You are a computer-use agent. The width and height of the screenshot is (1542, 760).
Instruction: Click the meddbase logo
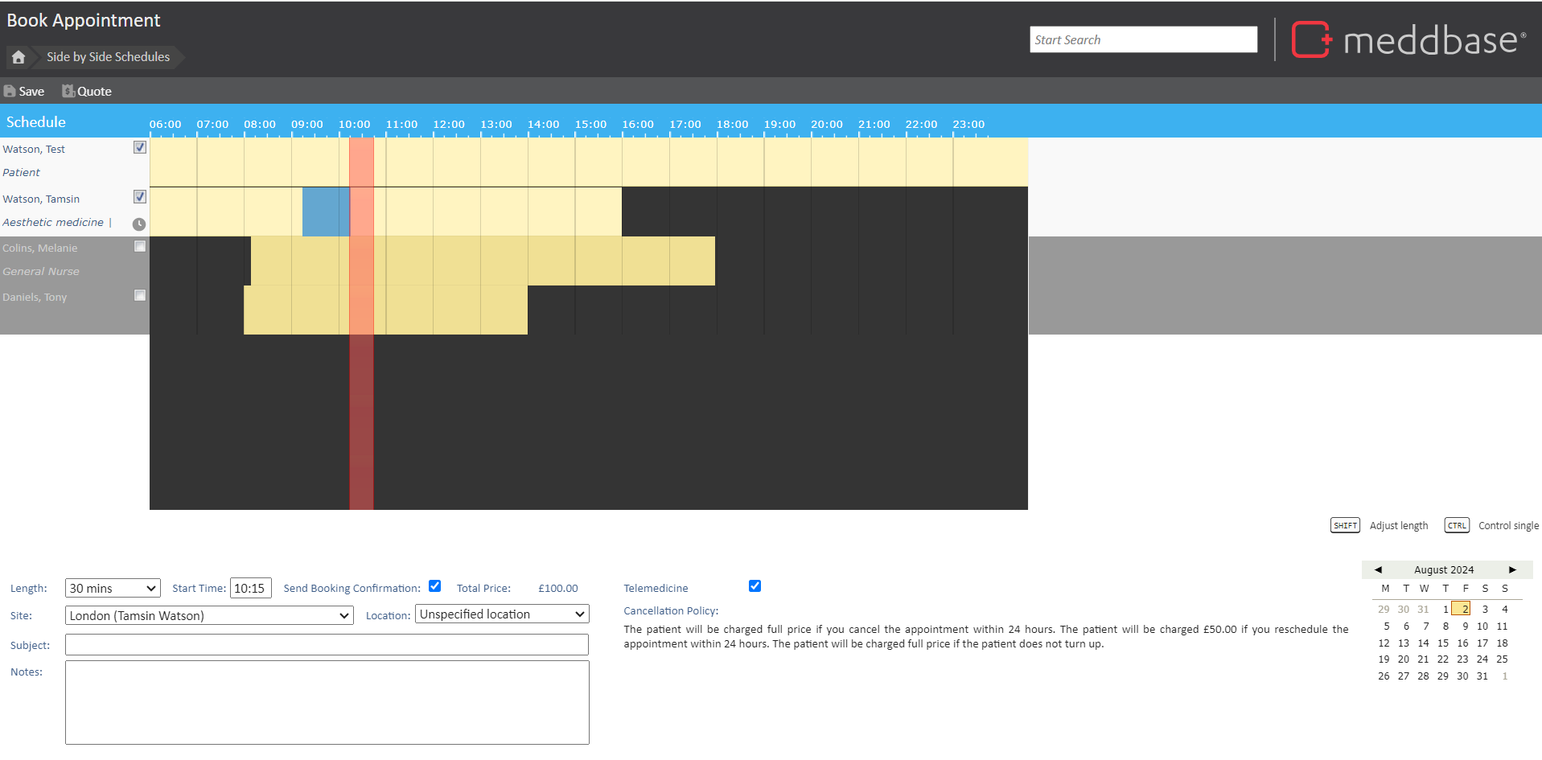(1408, 39)
